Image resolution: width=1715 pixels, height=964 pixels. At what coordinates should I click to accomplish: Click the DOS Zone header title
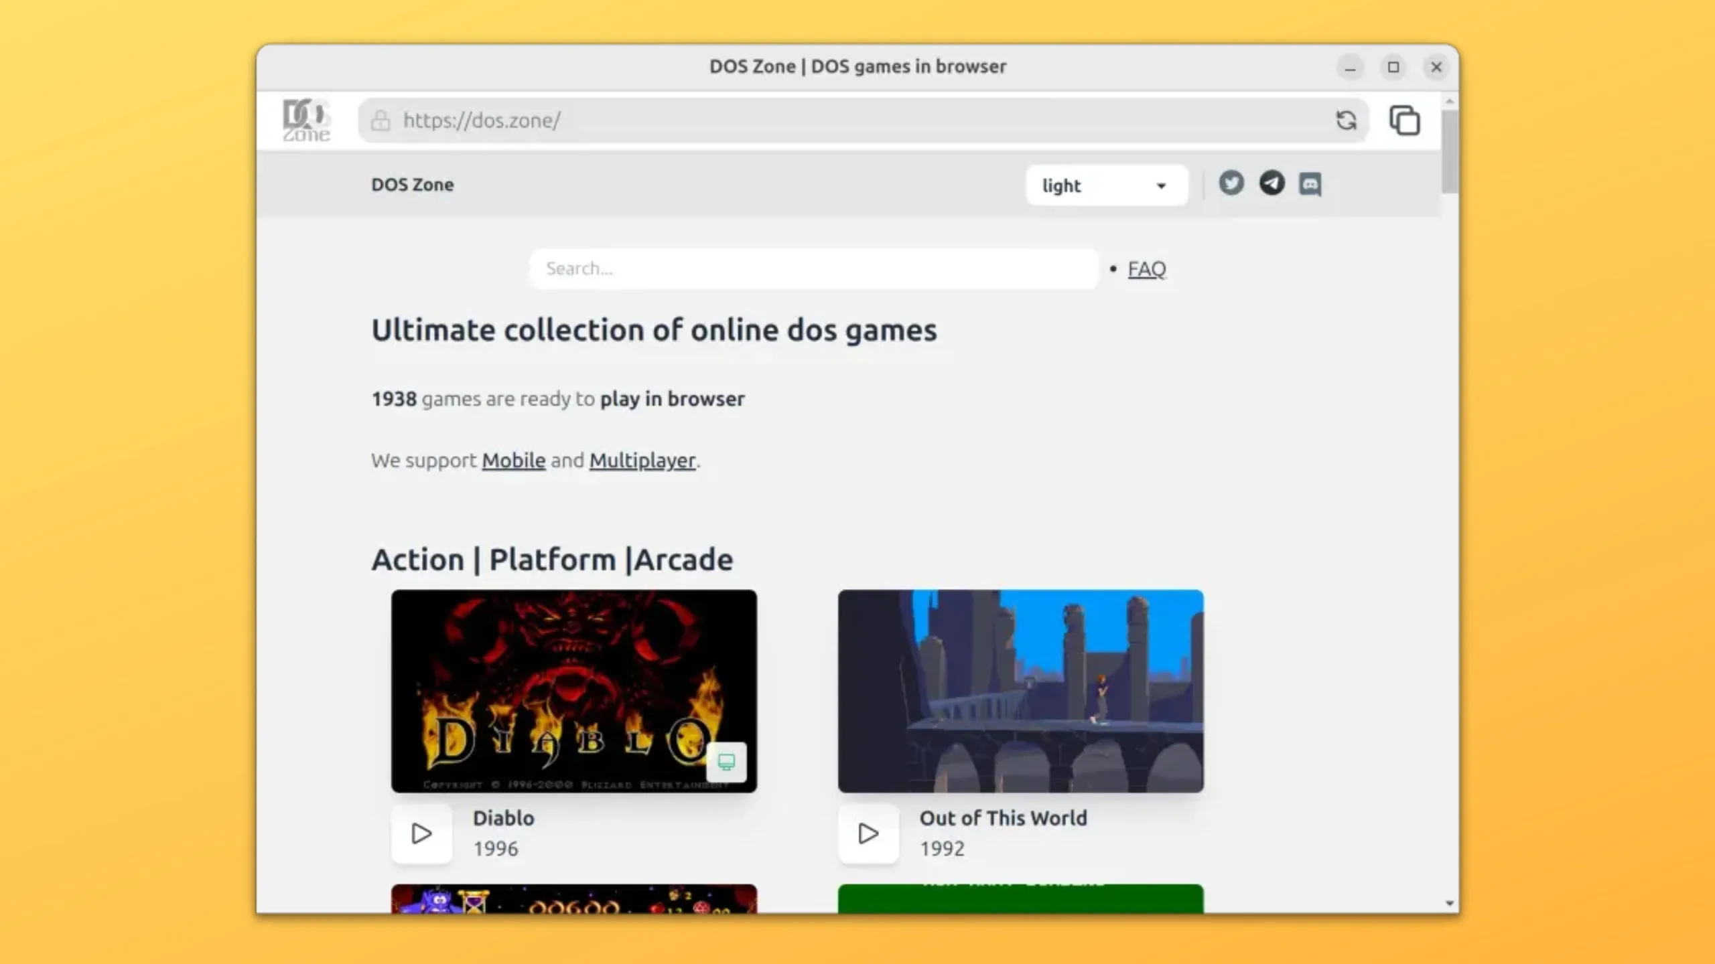pos(413,185)
